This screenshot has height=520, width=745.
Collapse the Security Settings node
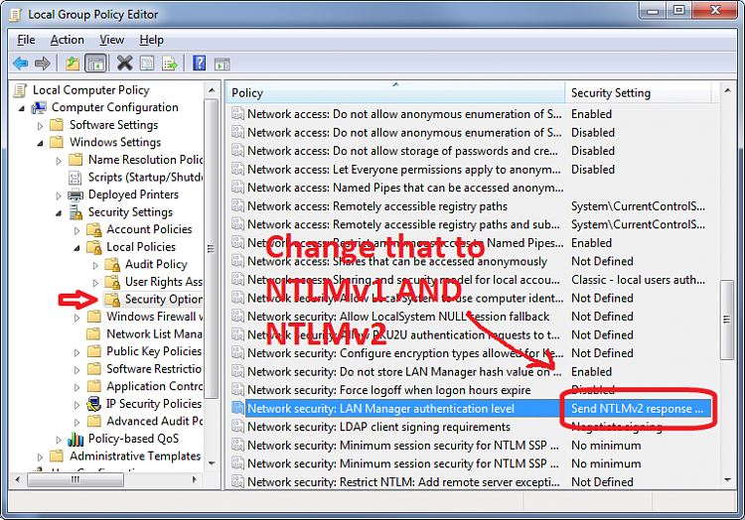(x=59, y=213)
